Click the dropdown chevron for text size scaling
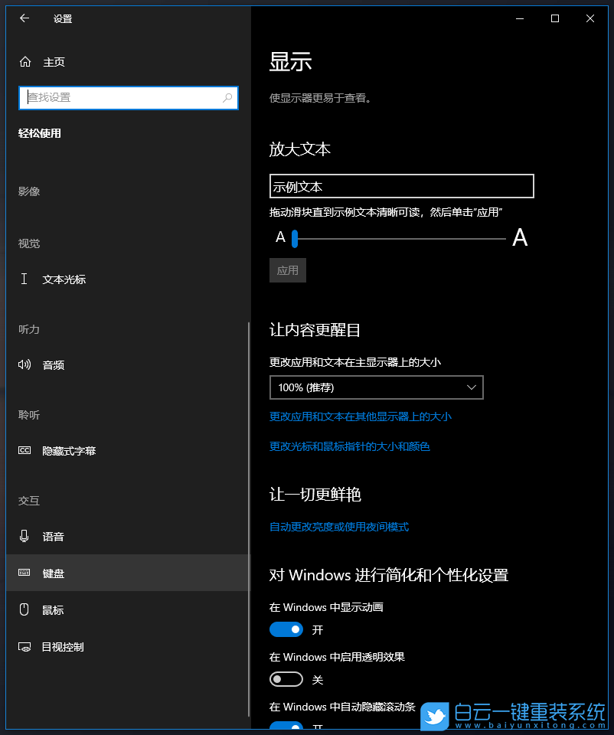The image size is (614, 735). 472,387
